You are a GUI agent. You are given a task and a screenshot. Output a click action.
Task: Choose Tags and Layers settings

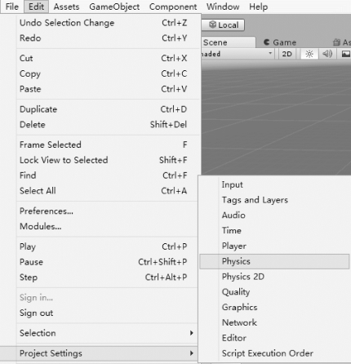coord(255,200)
